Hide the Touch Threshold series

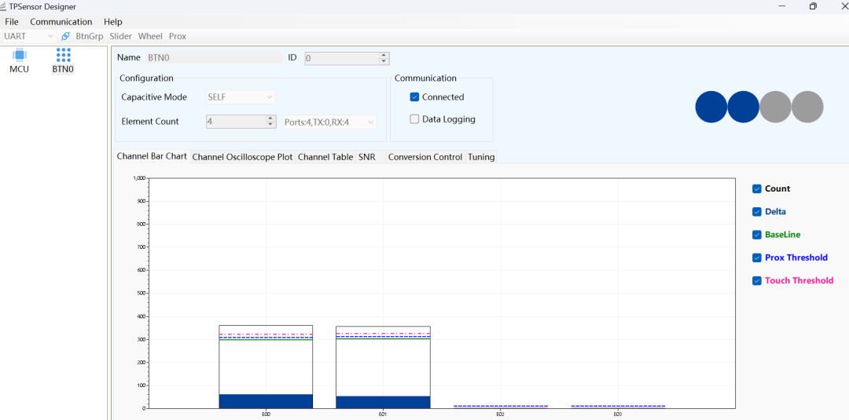(757, 281)
